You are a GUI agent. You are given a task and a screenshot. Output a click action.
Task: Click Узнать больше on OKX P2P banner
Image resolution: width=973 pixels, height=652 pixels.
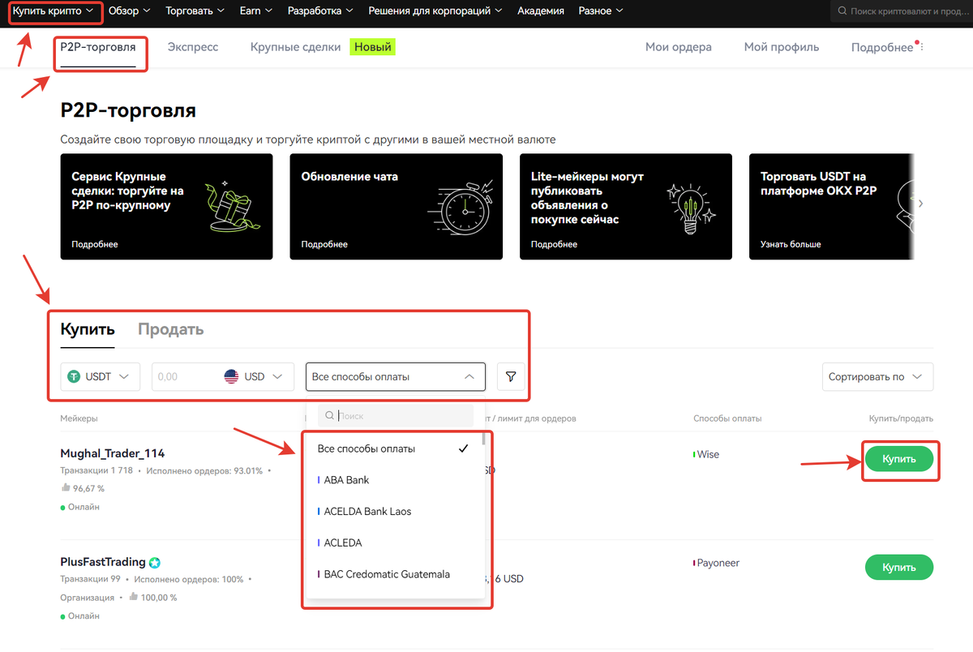coord(791,244)
